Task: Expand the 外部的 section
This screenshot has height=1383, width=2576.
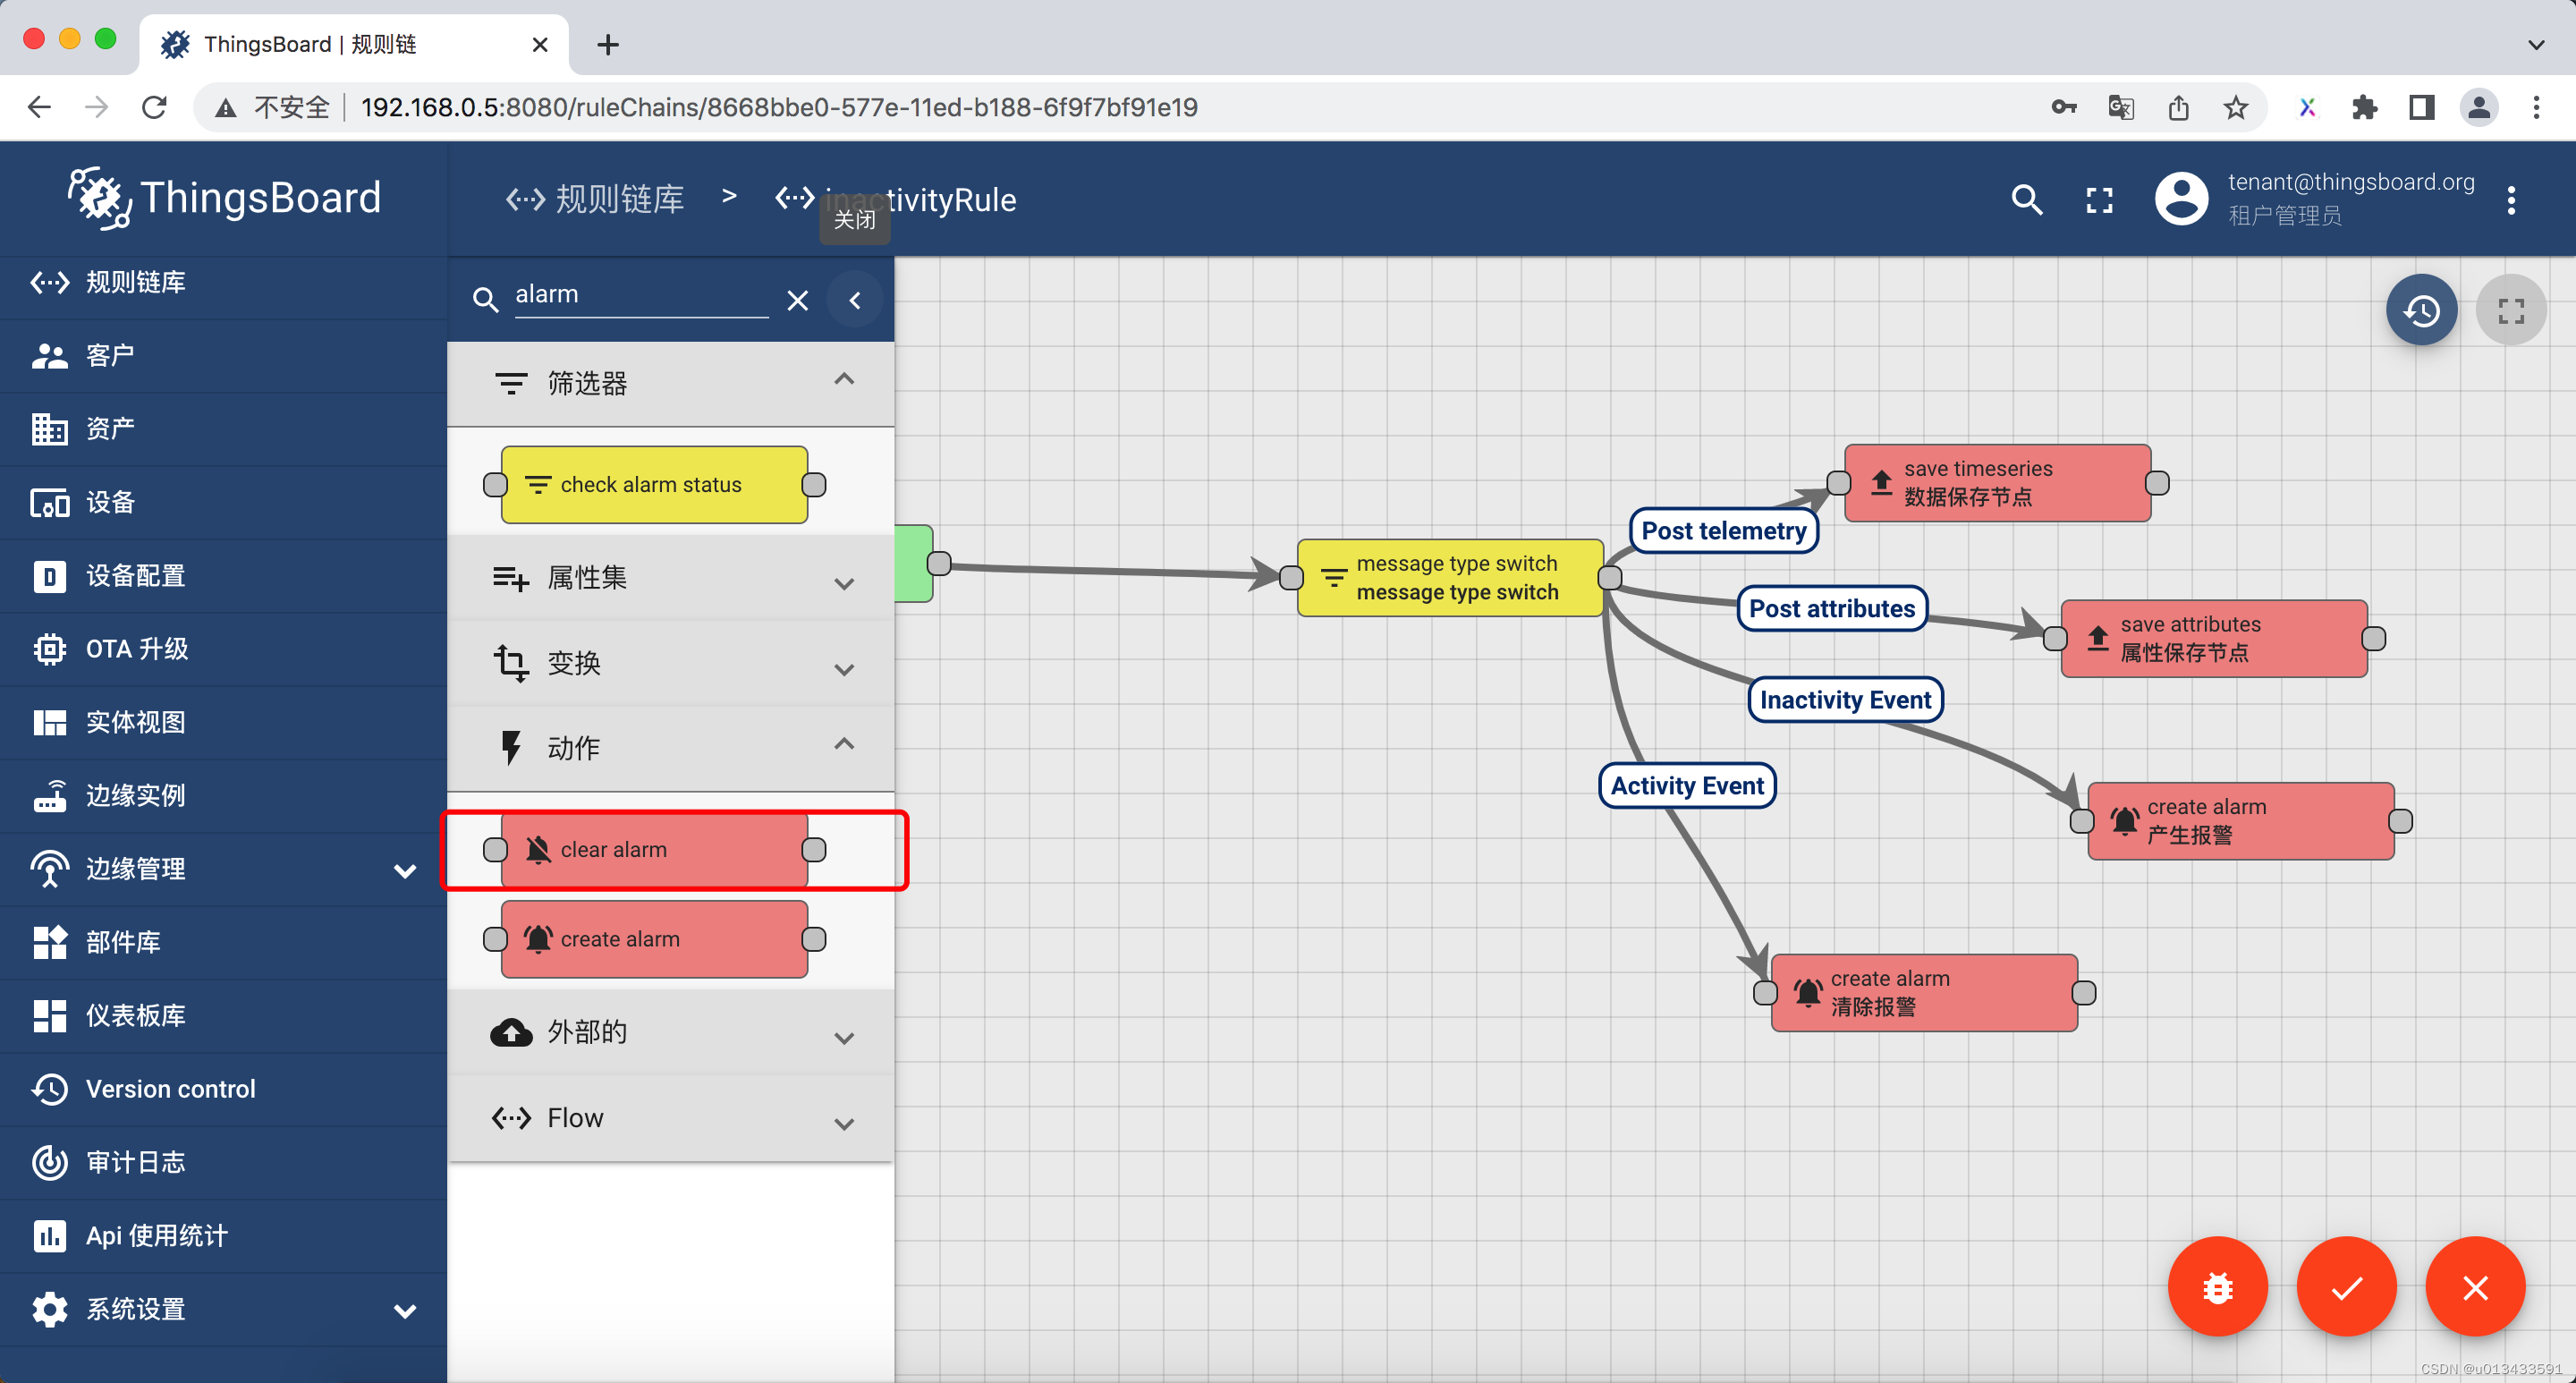Action: click(671, 1033)
